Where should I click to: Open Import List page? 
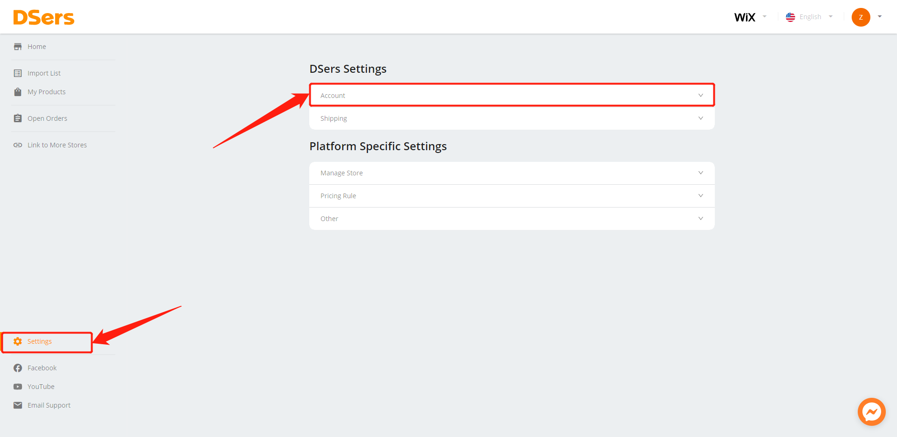coord(44,73)
